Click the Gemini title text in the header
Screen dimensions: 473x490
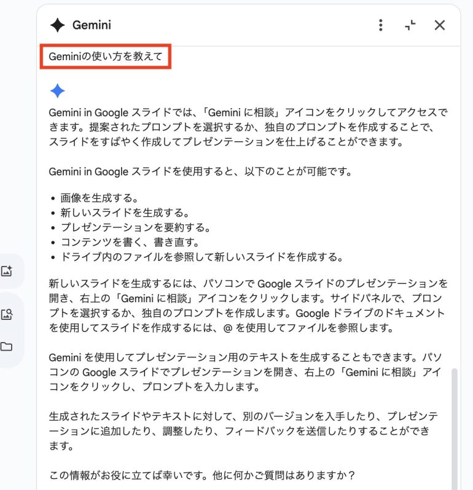tap(92, 25)
